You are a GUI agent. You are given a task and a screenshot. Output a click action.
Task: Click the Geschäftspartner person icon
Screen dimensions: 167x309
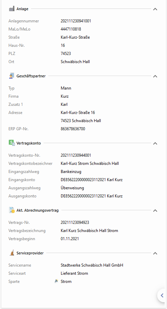click(12, 76)
